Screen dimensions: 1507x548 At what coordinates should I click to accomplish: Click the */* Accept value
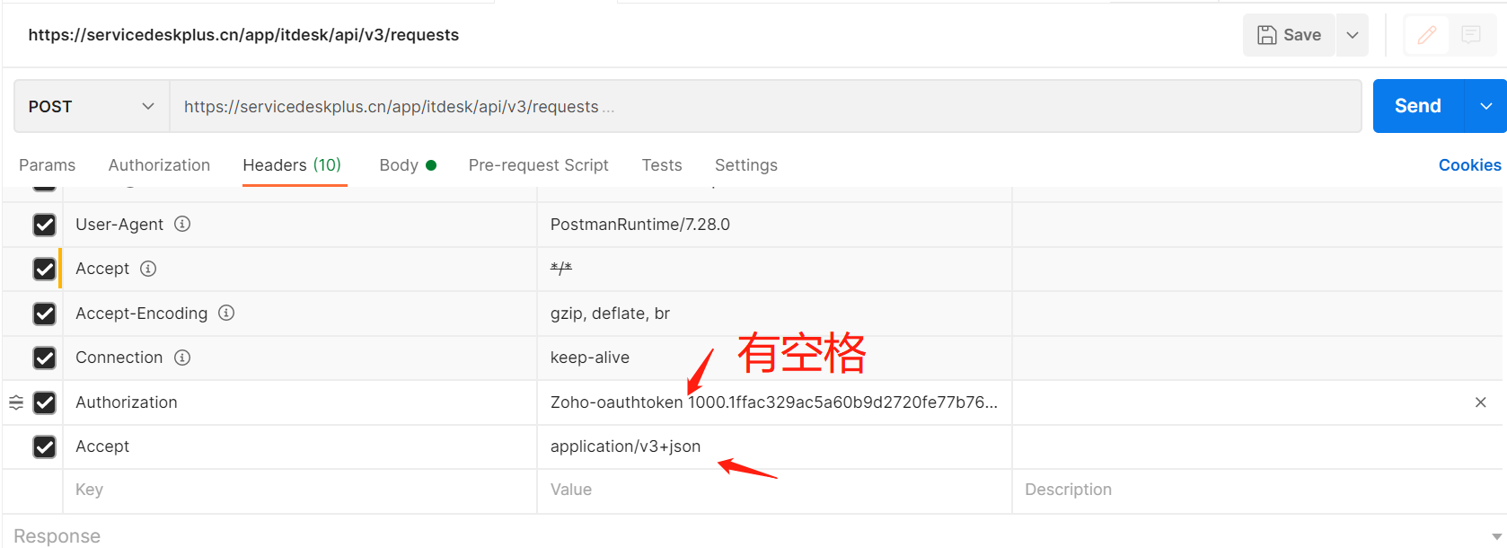point(561,269)
